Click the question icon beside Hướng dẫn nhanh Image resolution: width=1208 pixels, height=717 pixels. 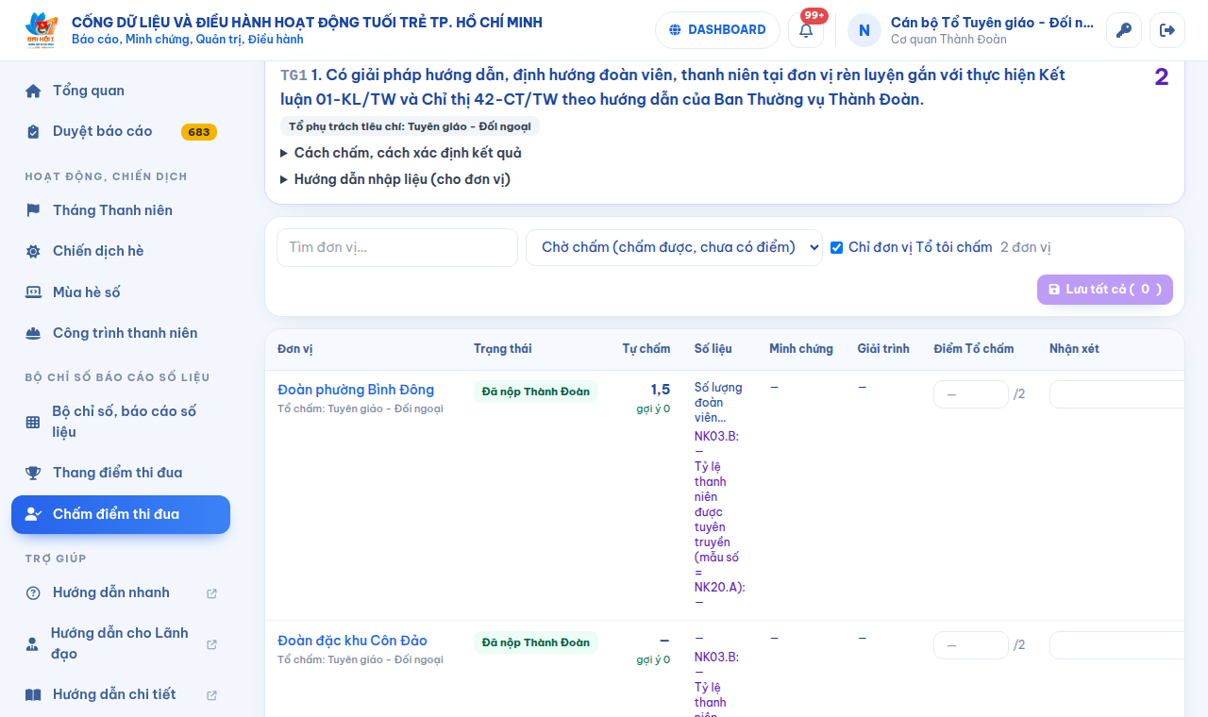(x=33, y=592)
